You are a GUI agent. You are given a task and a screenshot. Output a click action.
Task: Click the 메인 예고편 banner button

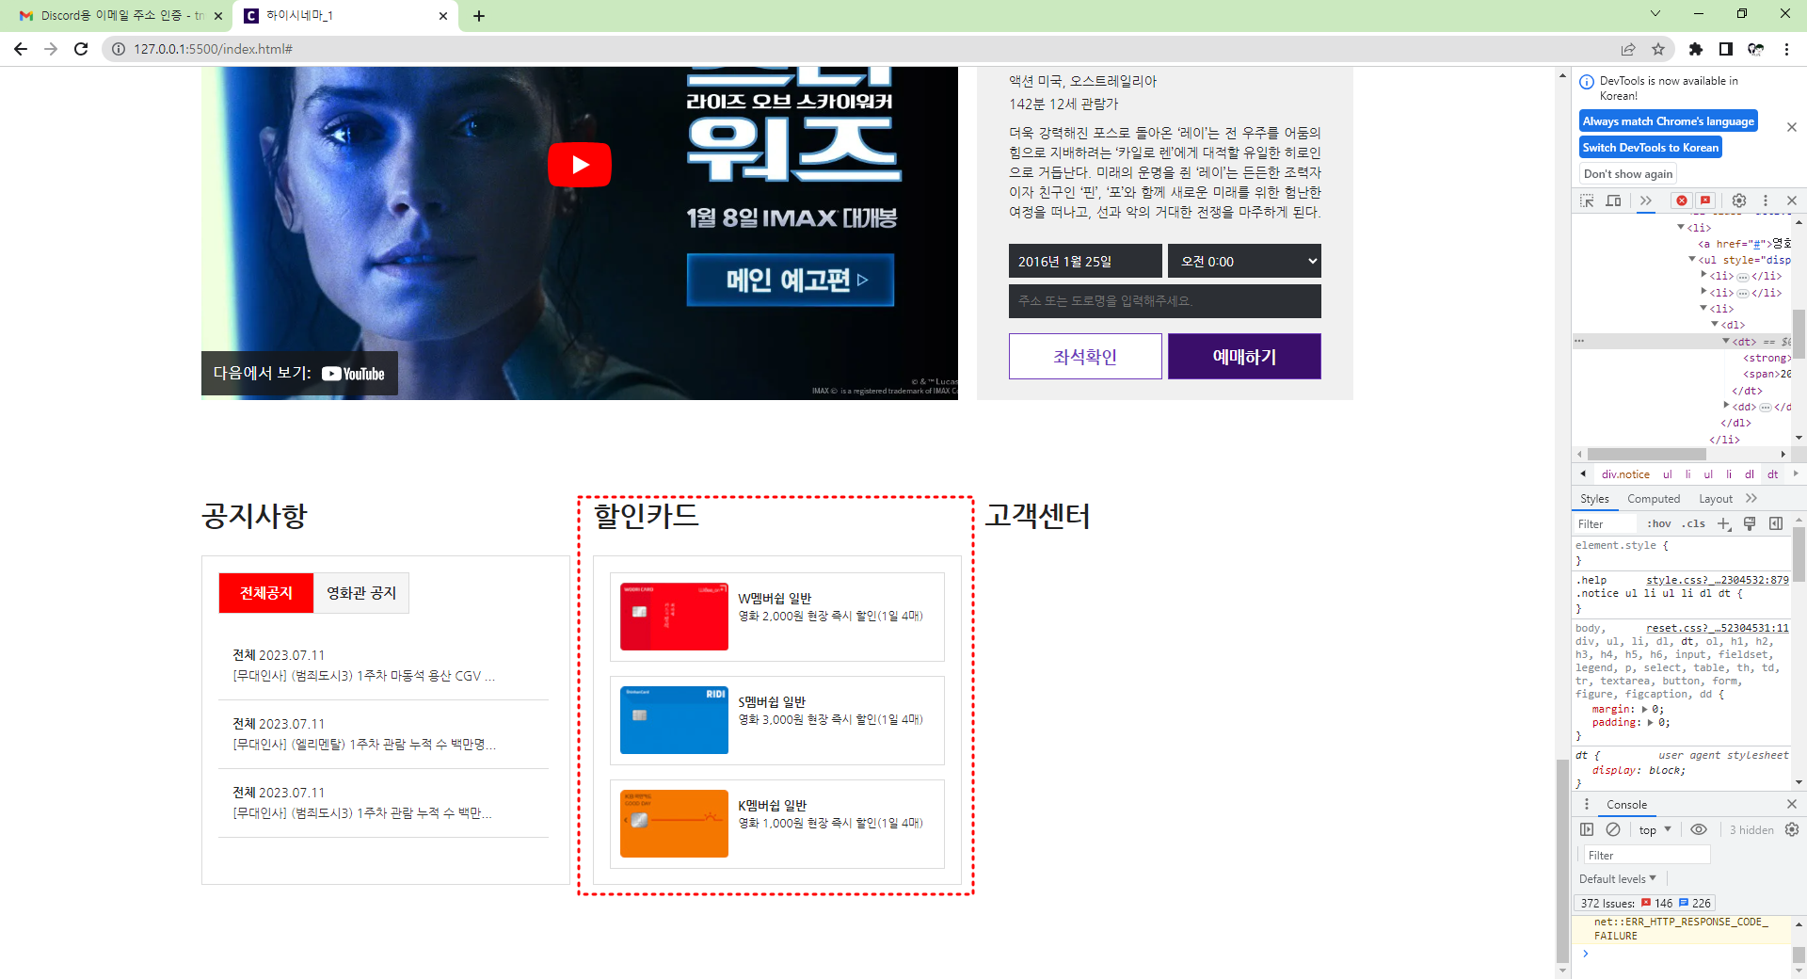(791, 281)
